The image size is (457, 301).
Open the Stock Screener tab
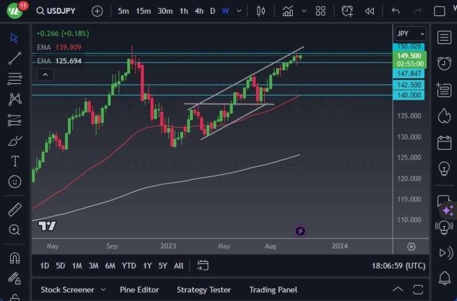(67, 290)
